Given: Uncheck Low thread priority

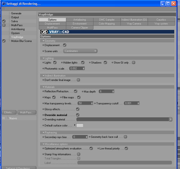Looking at the screenshot, I should (x=126, y=149).
